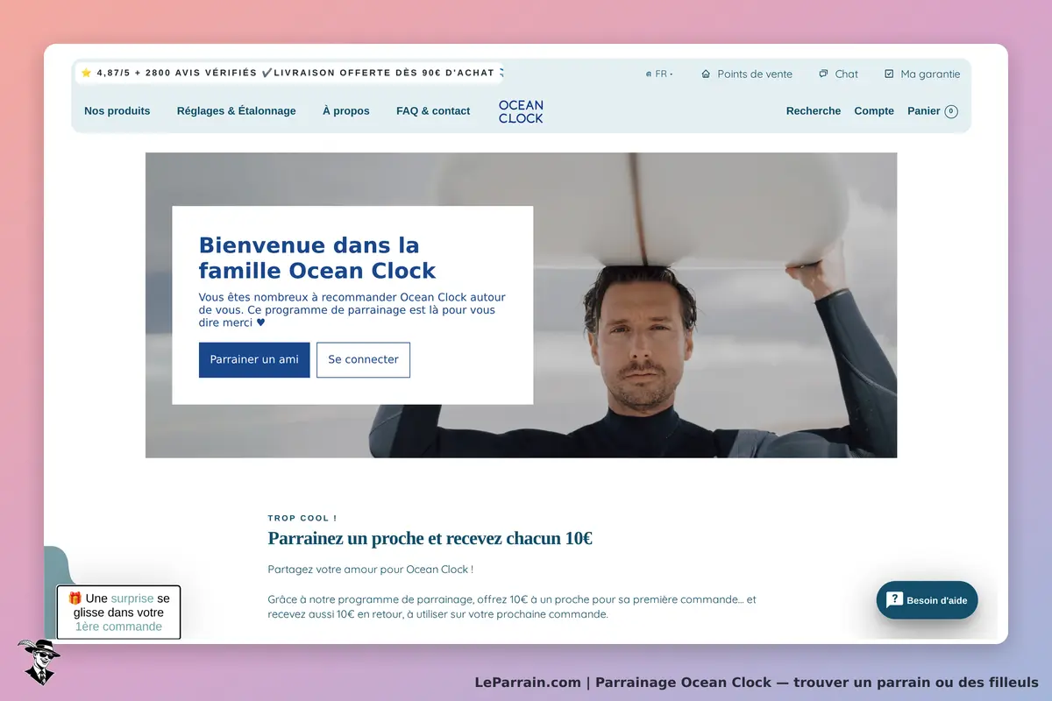Image resolution: width=1052 pixels, height=701 pixels.
Task: Open the FAQ & contact menu
Action: pyautogui.click(x=433, y=111)
